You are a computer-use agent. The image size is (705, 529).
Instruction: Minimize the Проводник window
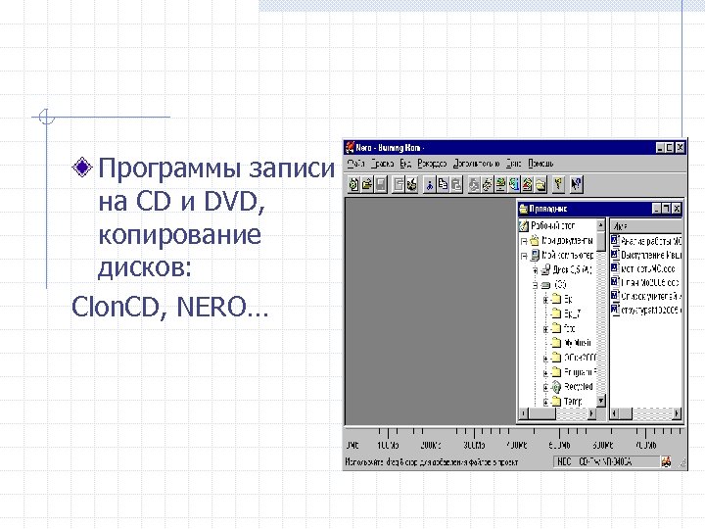tap(657, 209)
